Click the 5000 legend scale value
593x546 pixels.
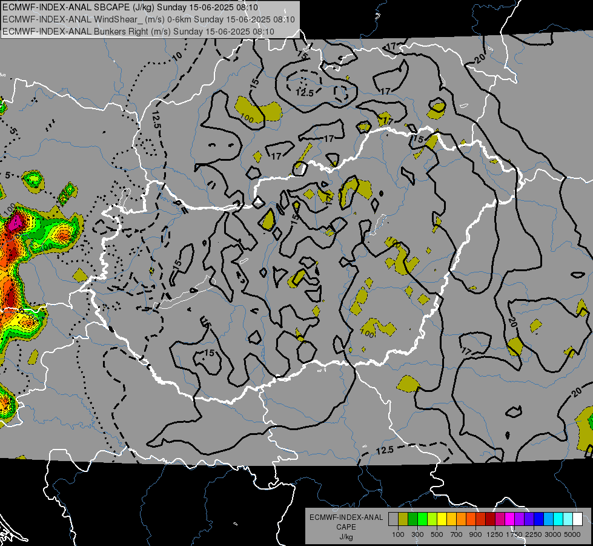coord(572,534)
